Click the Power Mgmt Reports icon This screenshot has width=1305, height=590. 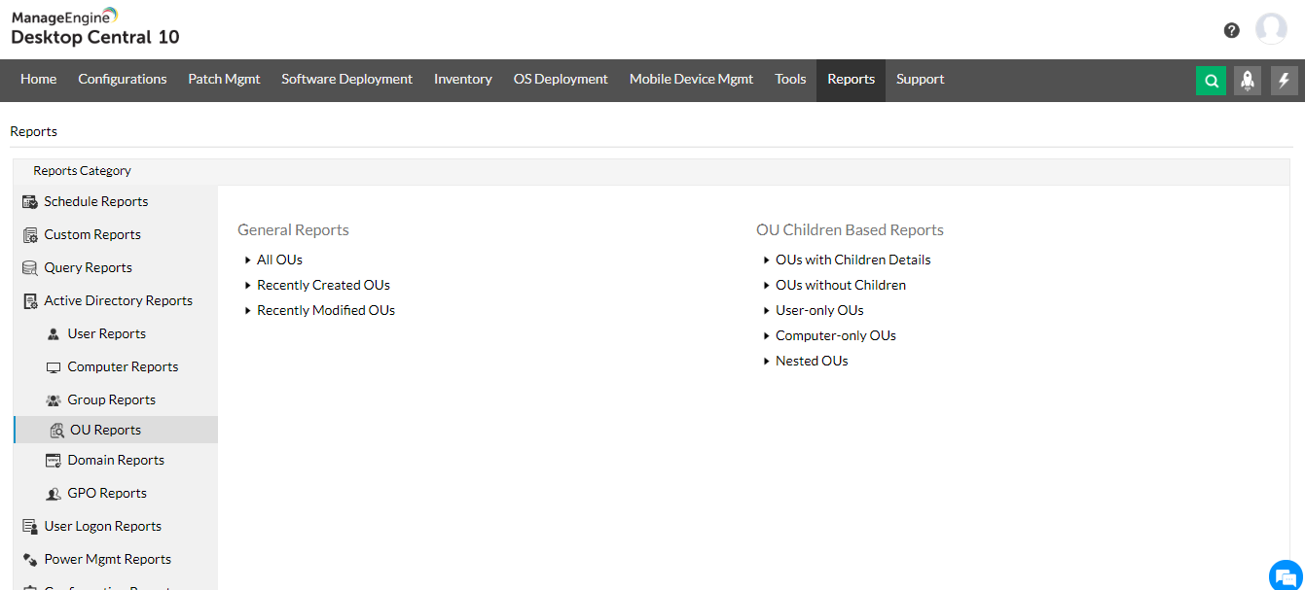pos(29,560)
